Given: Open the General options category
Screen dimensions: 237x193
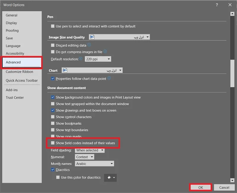Looking at the screenshot, I should coord(12,15).
